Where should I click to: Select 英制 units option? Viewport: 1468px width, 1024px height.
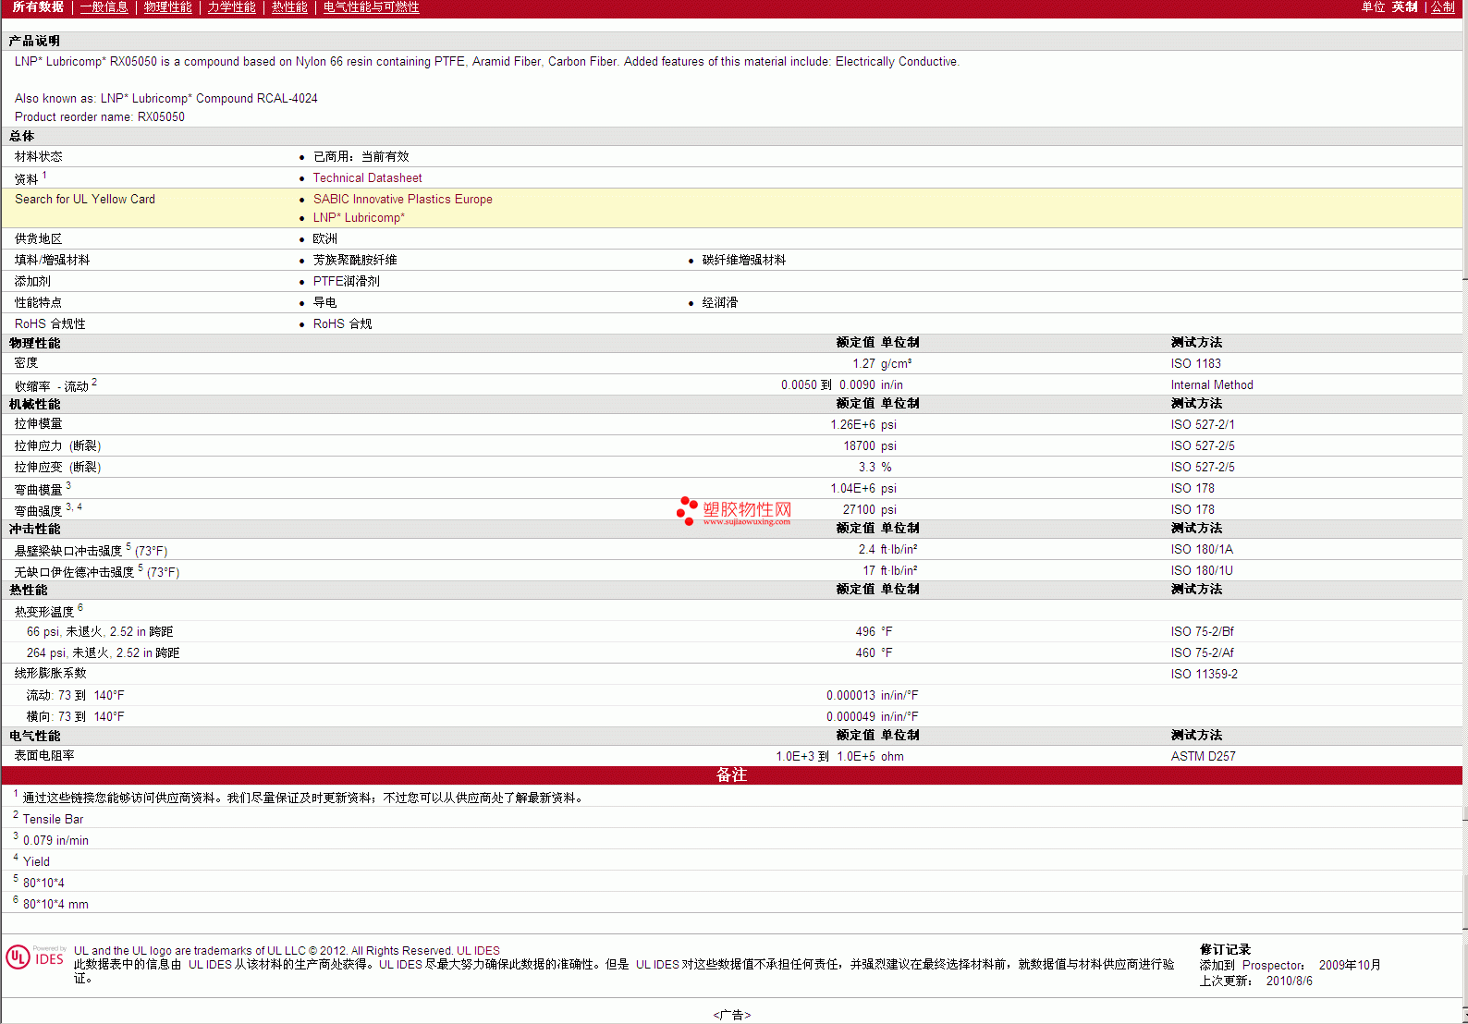(x=1404, y=6)
